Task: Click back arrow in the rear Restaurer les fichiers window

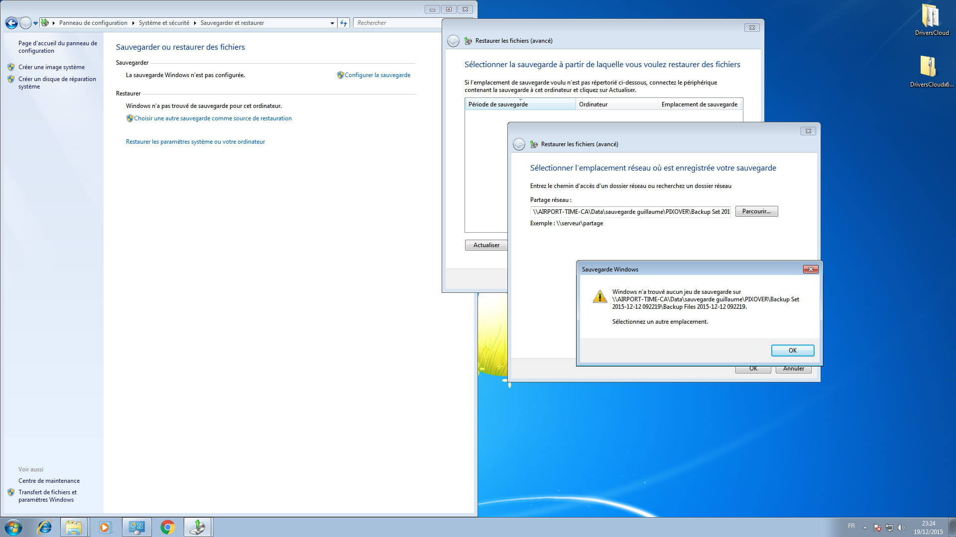Action: (x=453, y=41)
